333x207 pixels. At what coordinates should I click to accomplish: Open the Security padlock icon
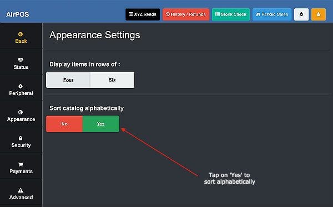click(21, 138)
